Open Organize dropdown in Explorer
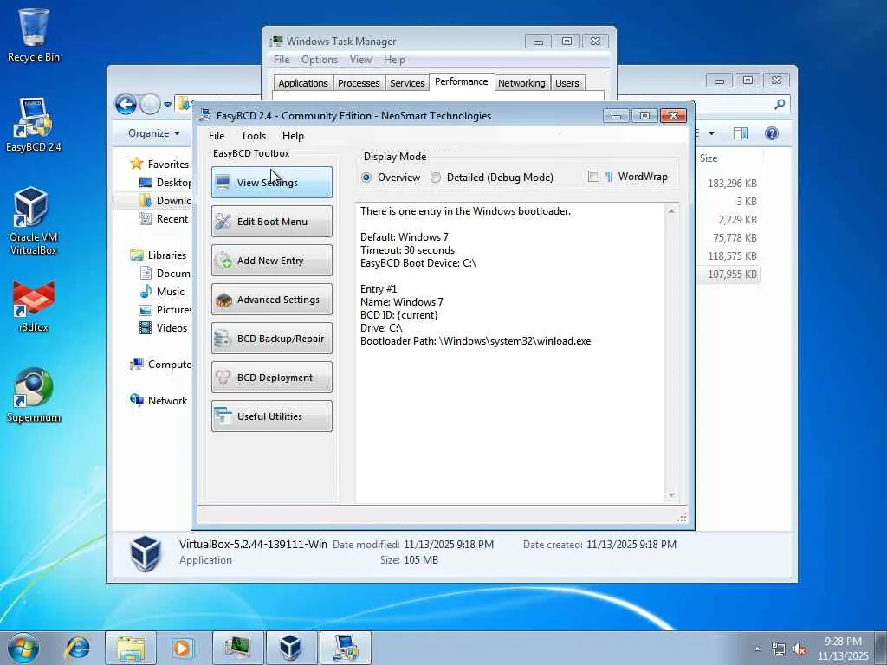 (x=154, y=133)
